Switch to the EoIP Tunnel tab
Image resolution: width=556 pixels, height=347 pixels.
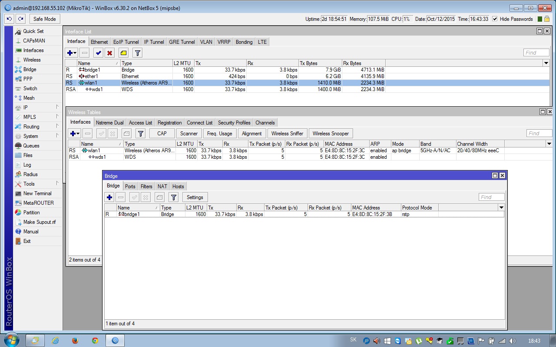click(x=126, y=42)
